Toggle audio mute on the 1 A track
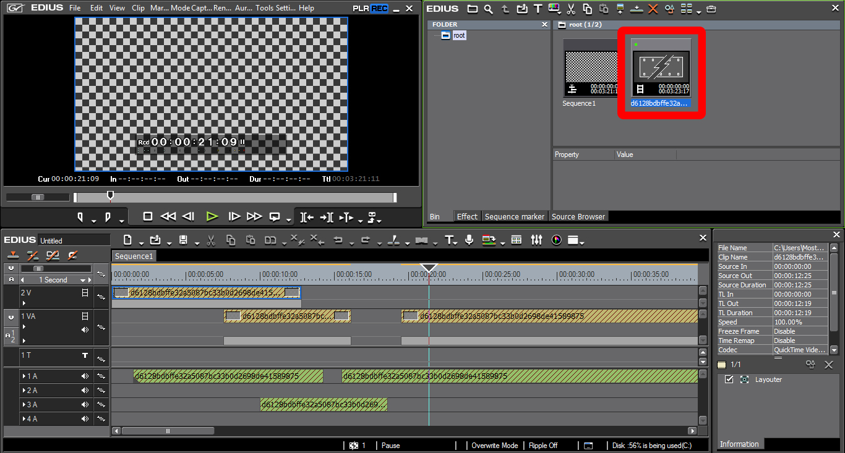Image resolution: width=845 pixels, height=453 pixels. tap(85, 376)
